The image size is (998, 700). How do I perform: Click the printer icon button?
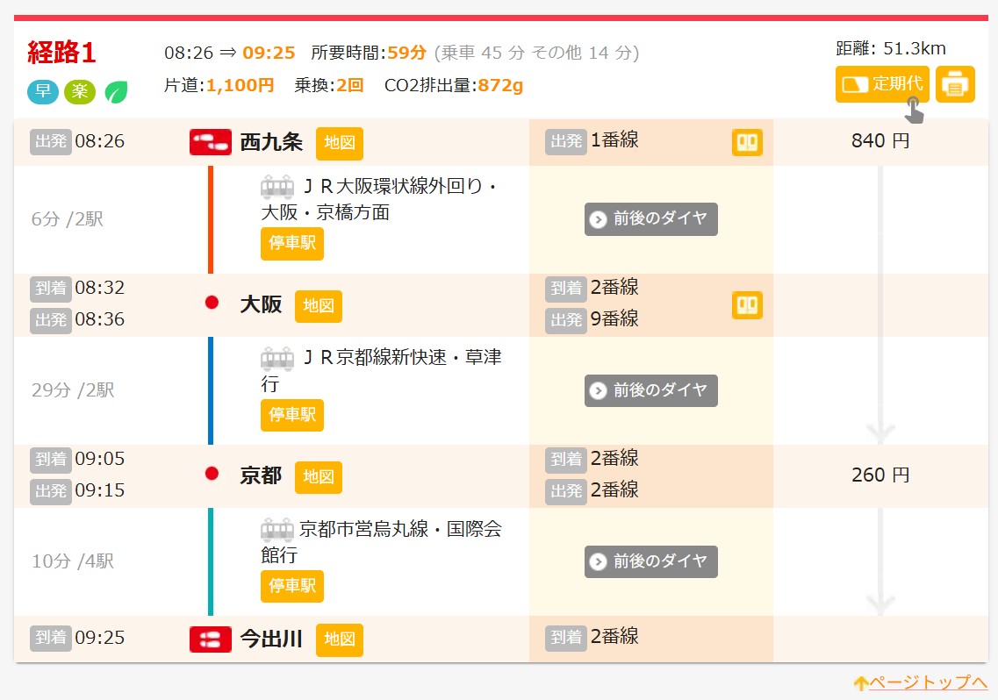tap(955, 84)
